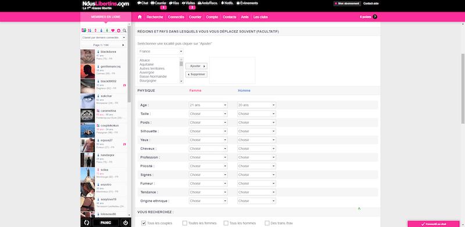Check Toutes les femmes checkbox
465x227 pixels.
point(185,223)
